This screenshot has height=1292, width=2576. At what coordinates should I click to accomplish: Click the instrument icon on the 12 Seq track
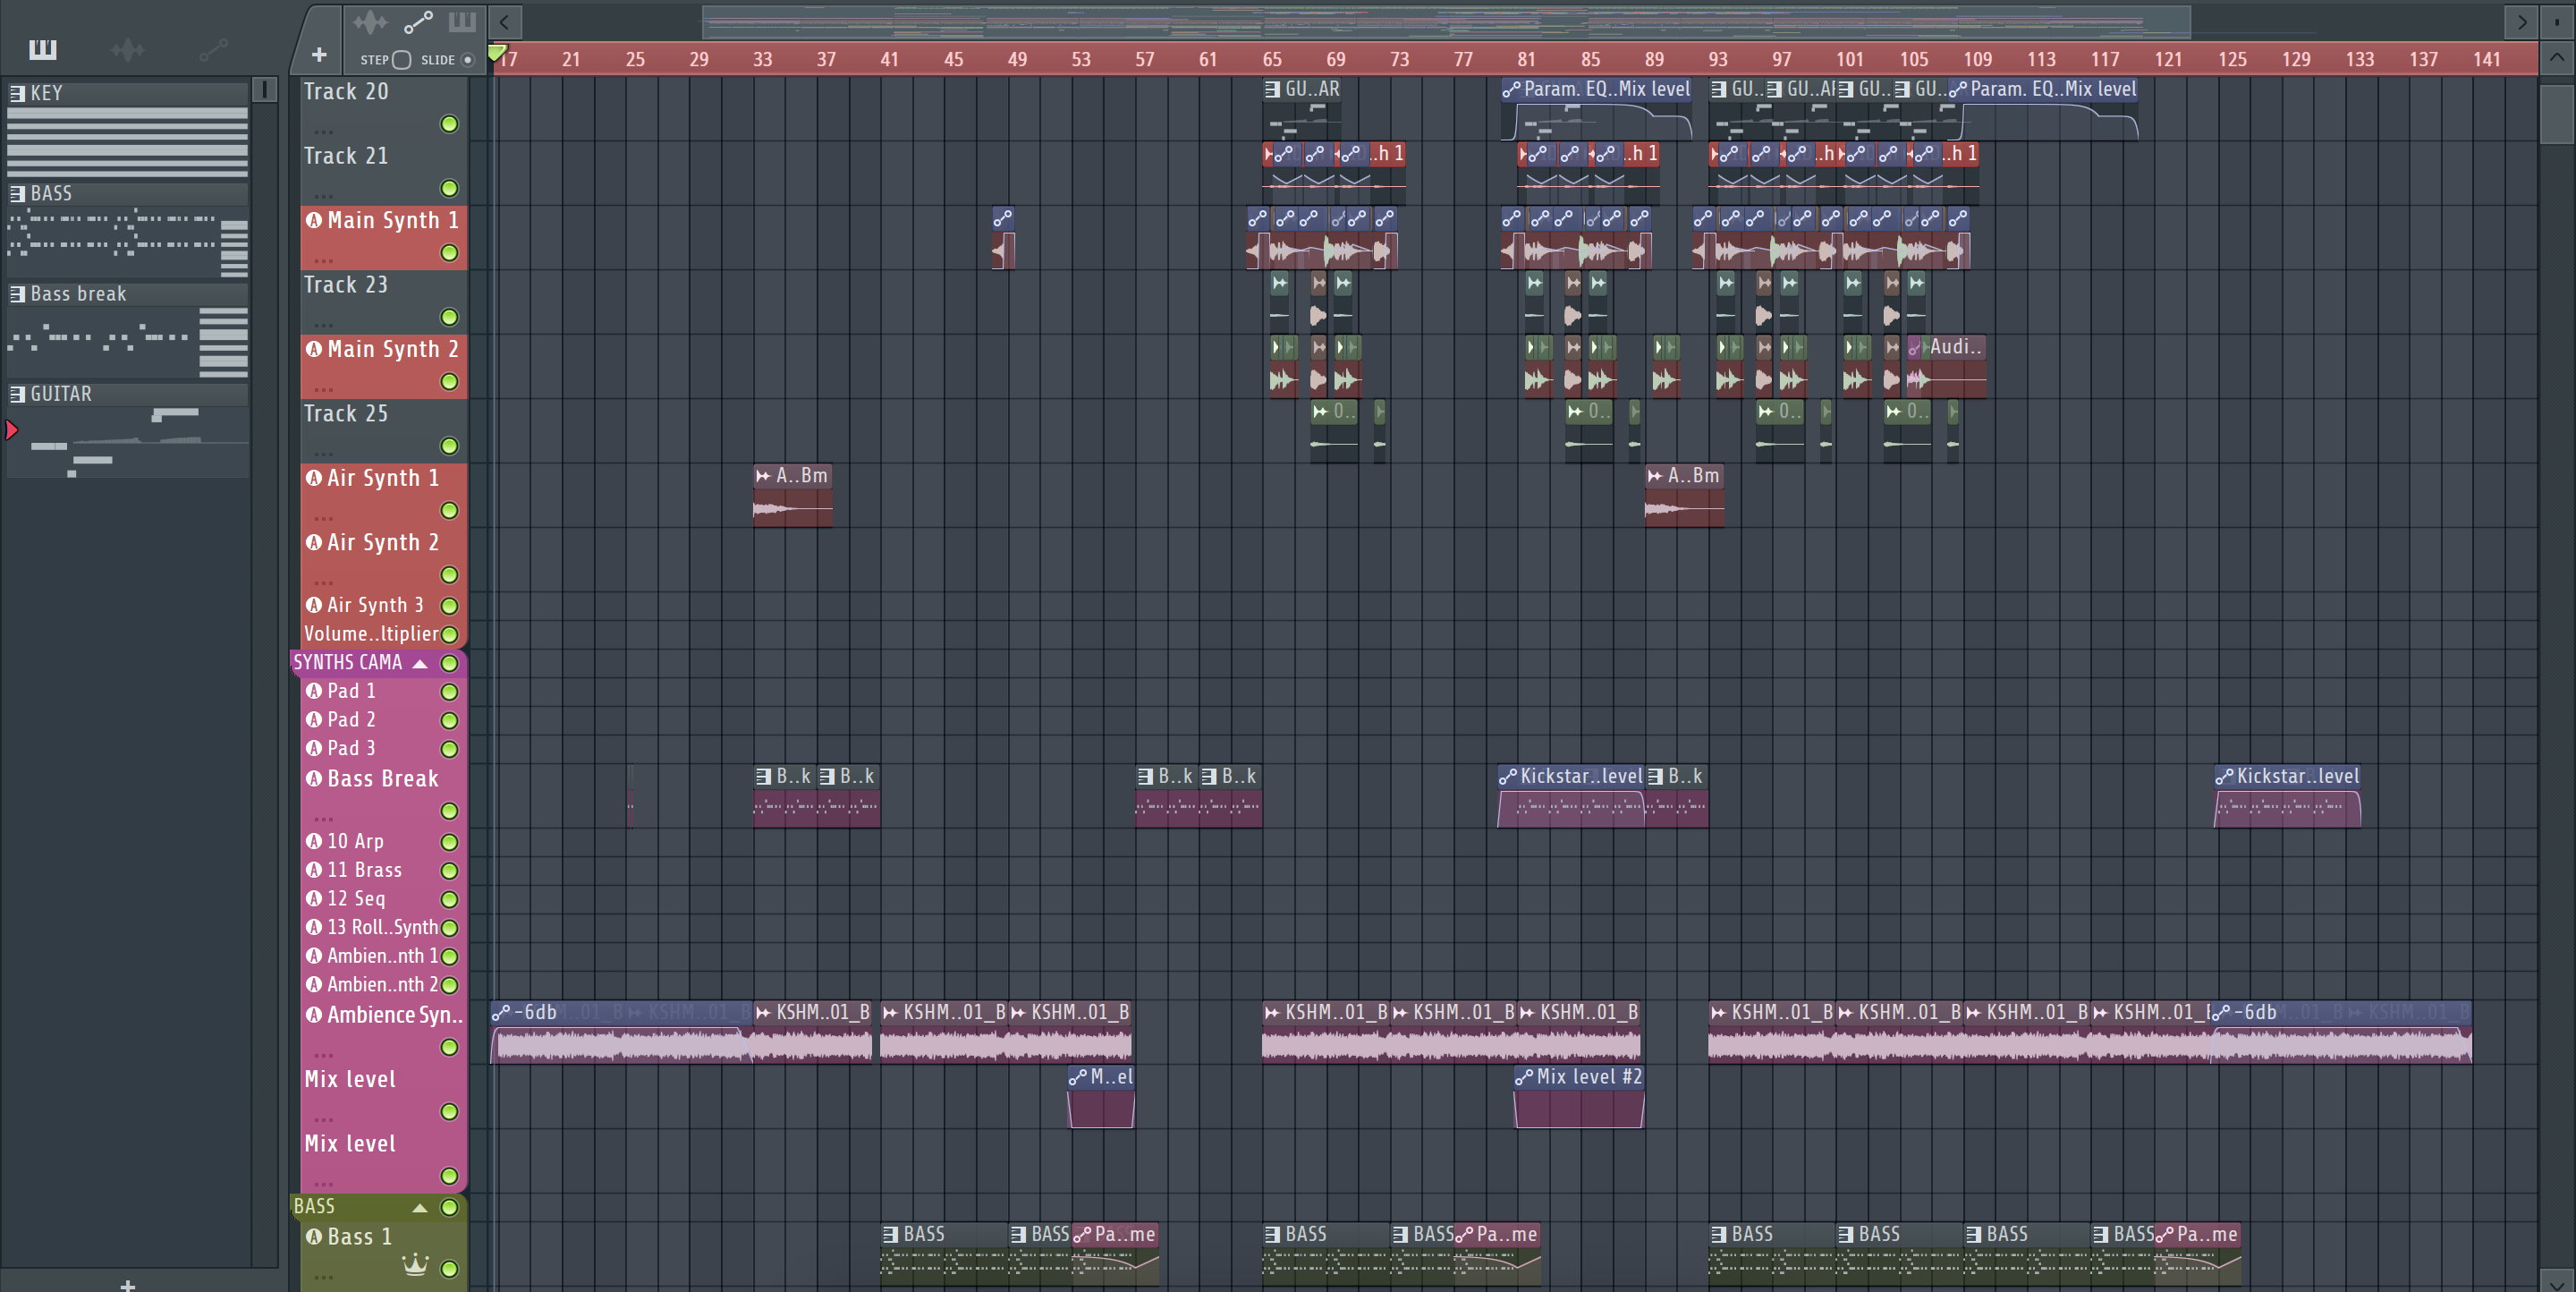(x=314, y=898)
